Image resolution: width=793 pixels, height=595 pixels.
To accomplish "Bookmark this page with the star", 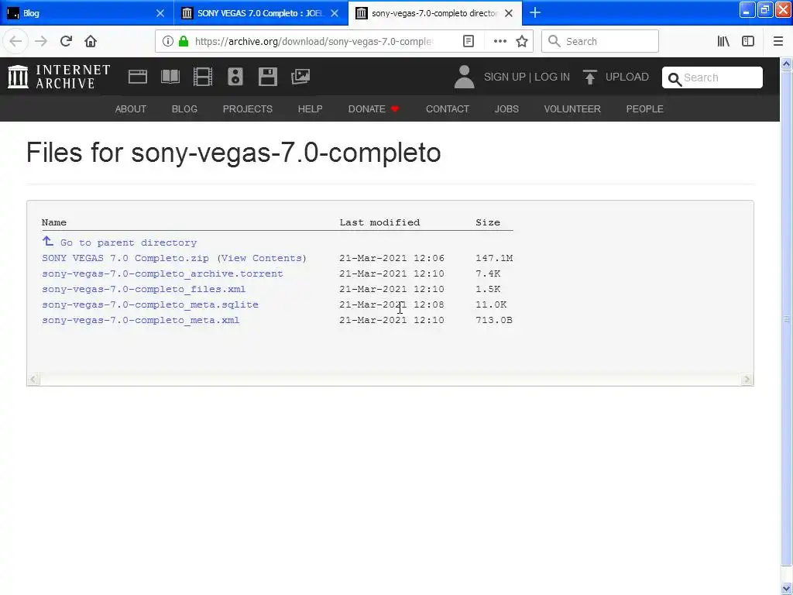I will 522,41.
